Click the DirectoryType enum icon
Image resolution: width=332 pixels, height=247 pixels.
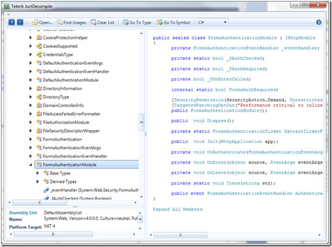(39, 97)
